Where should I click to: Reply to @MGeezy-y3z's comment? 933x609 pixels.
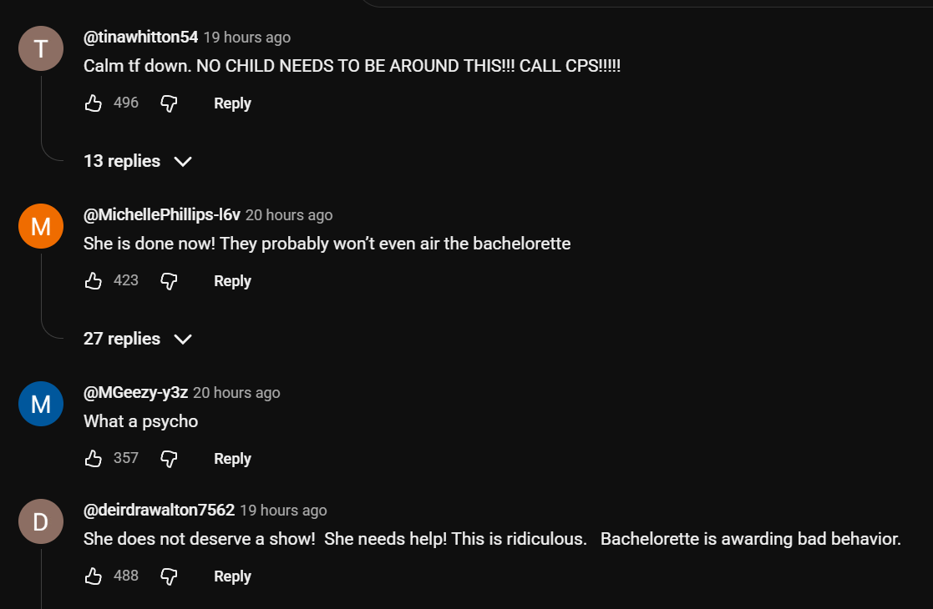pyautogui.click(x=232, y=459)
